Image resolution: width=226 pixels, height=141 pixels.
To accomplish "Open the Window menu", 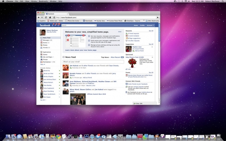I will (53, 1).
